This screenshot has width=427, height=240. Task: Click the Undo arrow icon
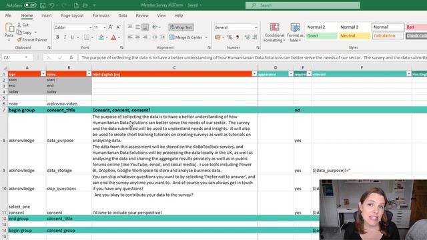pos(52,5)
